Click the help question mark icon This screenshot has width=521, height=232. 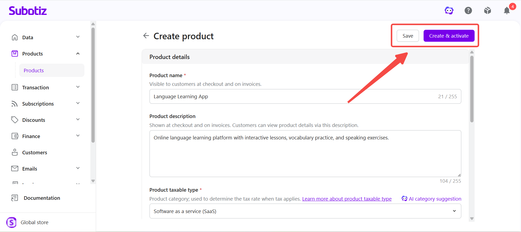point(468,11)
